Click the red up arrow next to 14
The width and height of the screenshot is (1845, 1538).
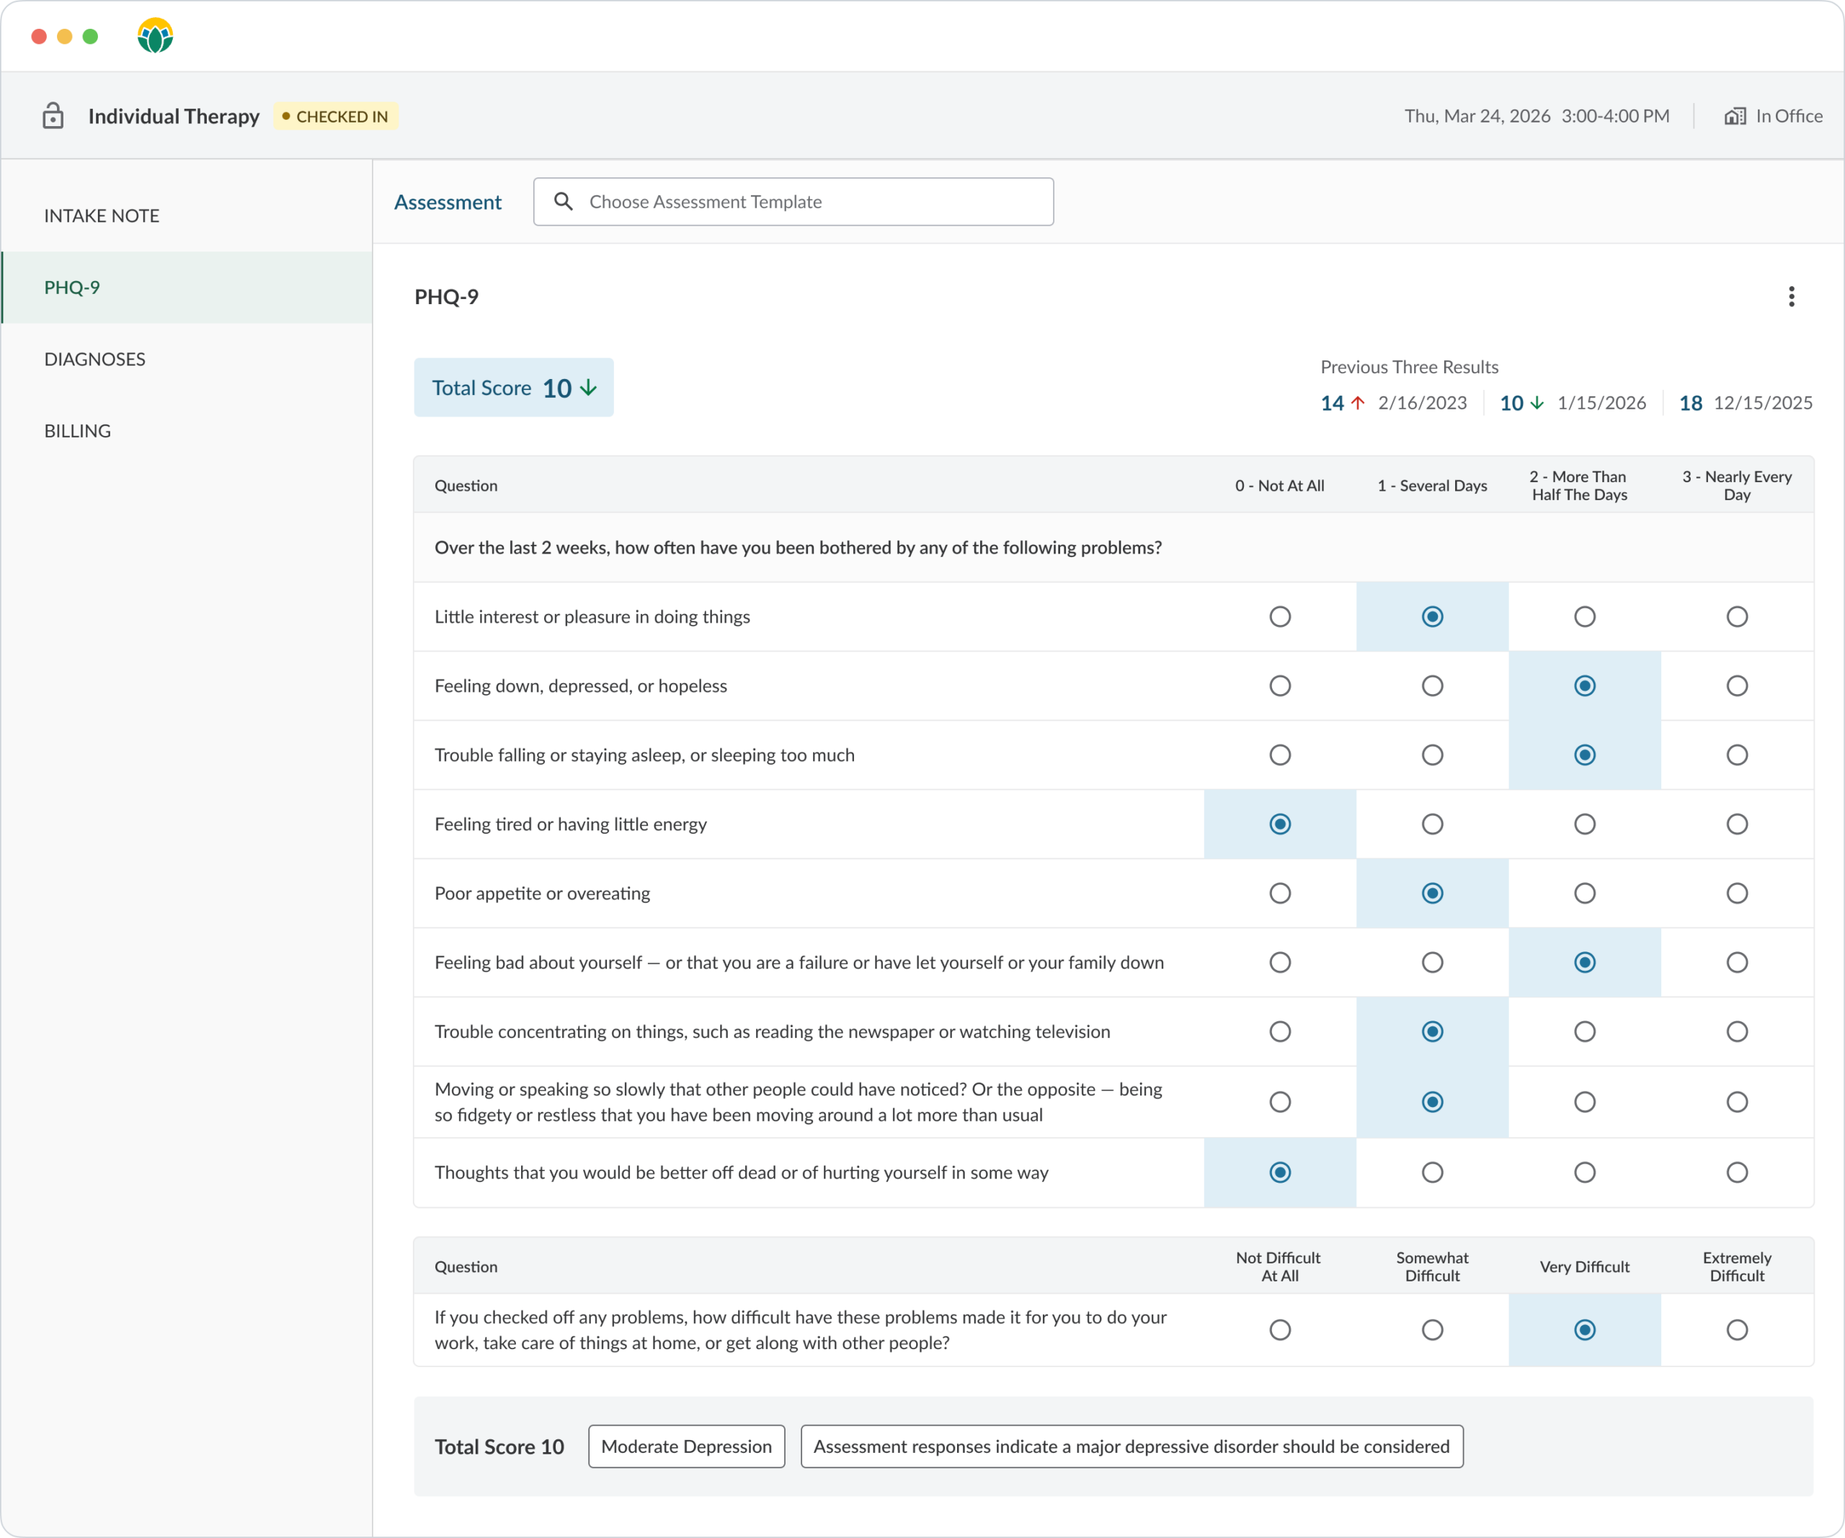coord(1357,403)
